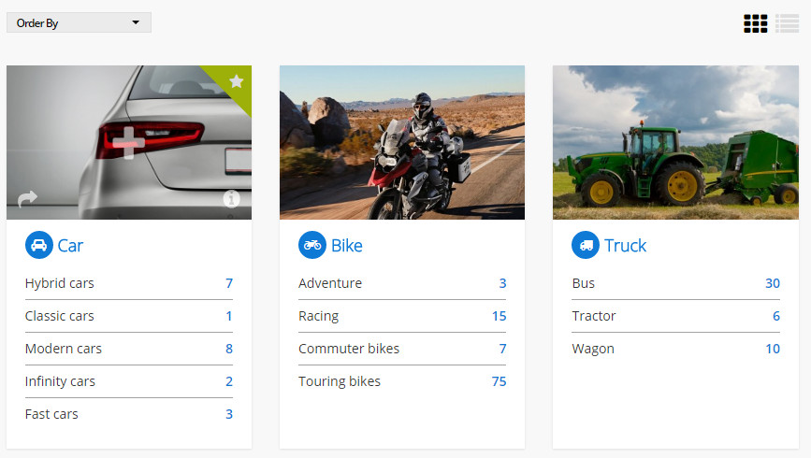Switch to list view layout
Image resolution: width=811 pixels, height=458 pixels.
[788, 23]
